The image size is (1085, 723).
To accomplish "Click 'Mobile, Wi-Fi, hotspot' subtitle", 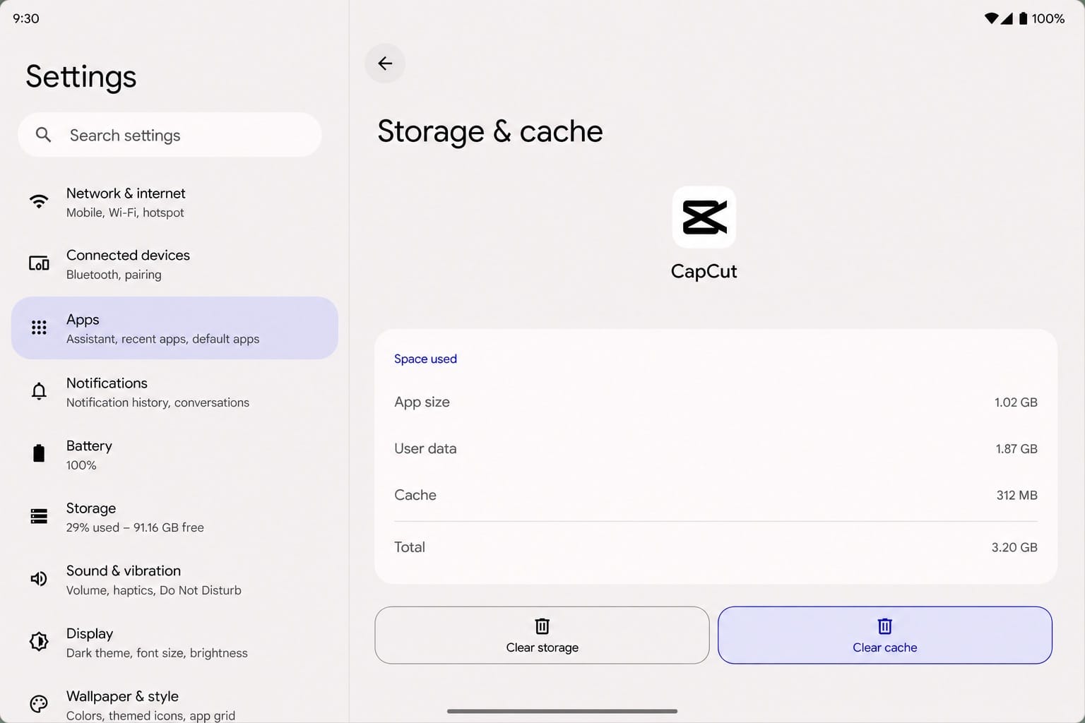I will pyautogui.click(x=125, y=213).
